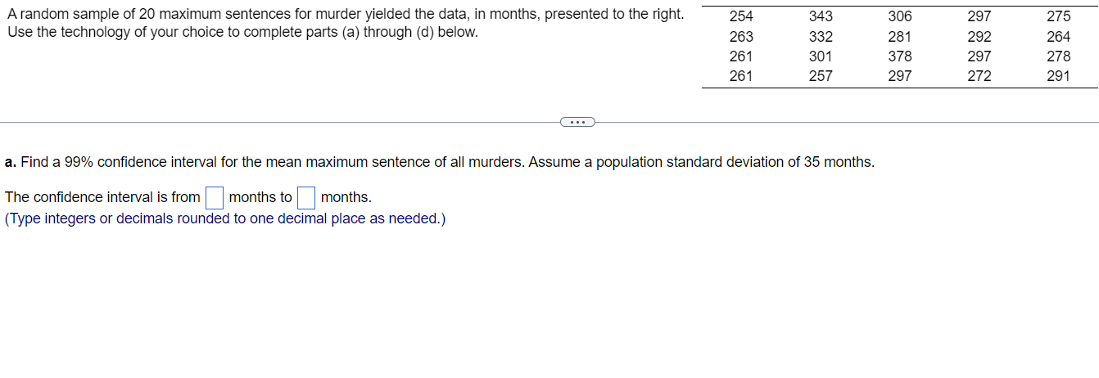Select data value 306 in the table
Viewport: 1099px width, 378px height.
tap(900, 16)
